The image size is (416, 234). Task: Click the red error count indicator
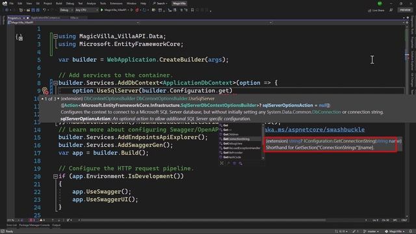coord(32,220)
